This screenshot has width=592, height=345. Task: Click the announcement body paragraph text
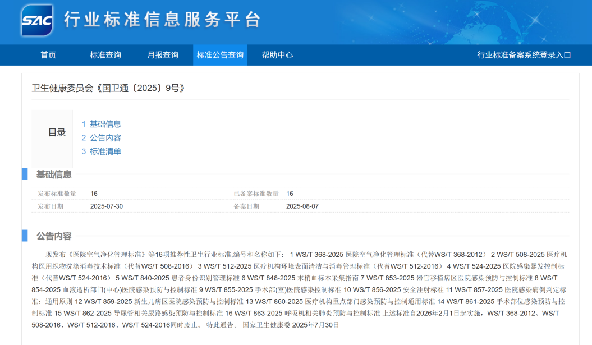point(300,290)
